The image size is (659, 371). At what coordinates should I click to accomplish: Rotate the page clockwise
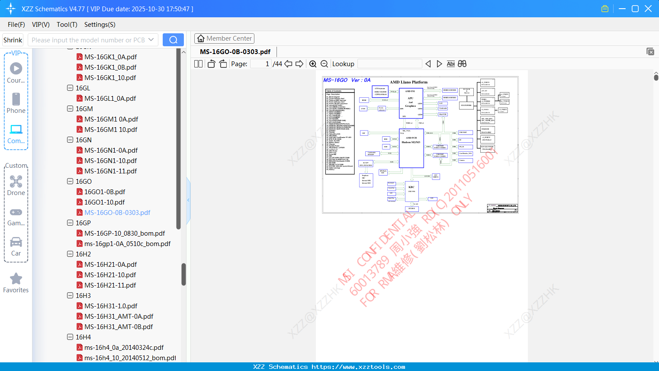223,64
